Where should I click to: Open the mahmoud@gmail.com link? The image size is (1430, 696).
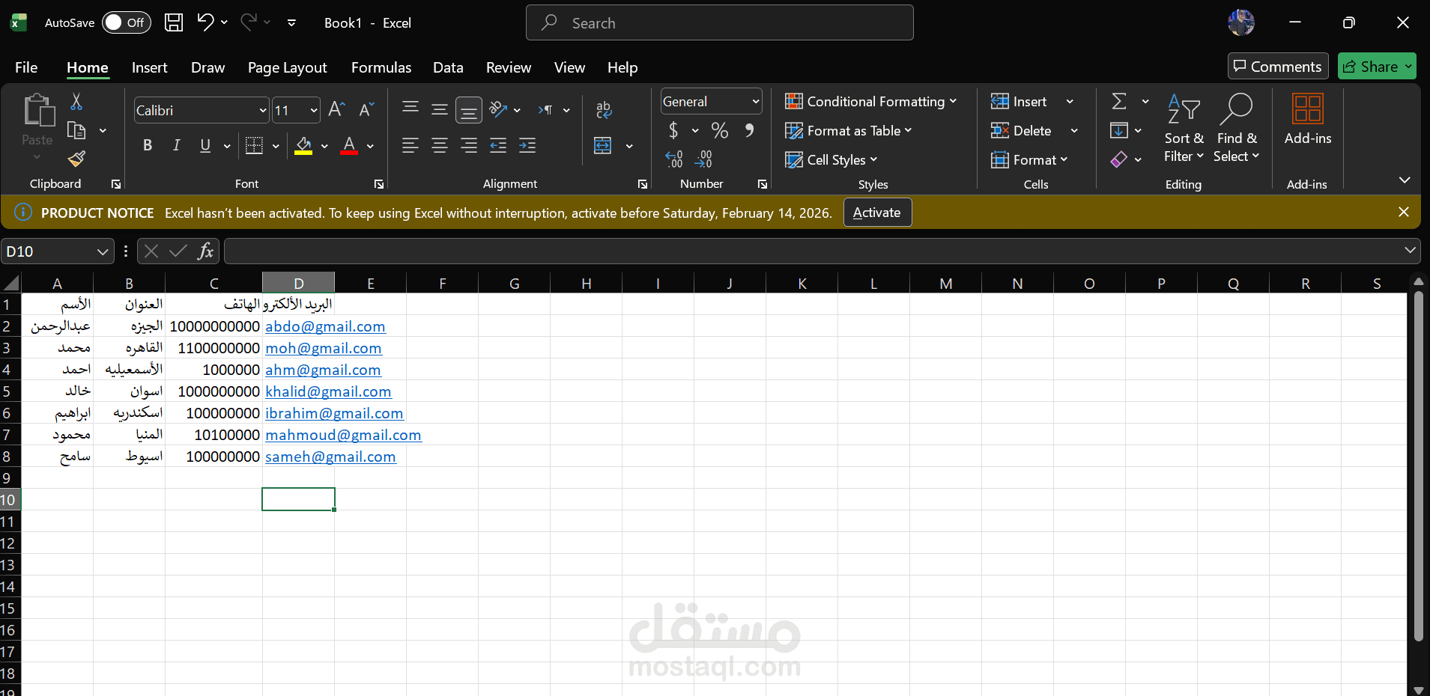[343, 435]
